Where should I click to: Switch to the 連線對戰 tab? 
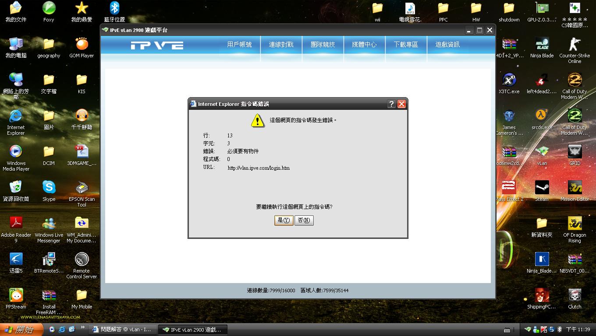point(281,45)
